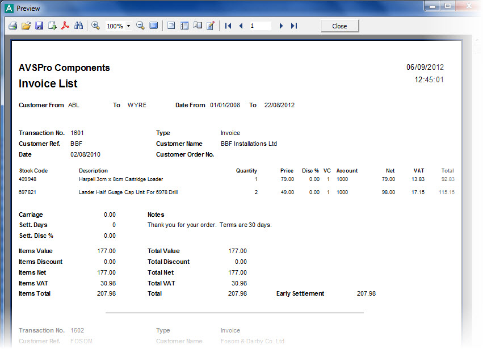The image size is (483, 349).
Task: Click the Zoom In magnifier
Action: 95,26
